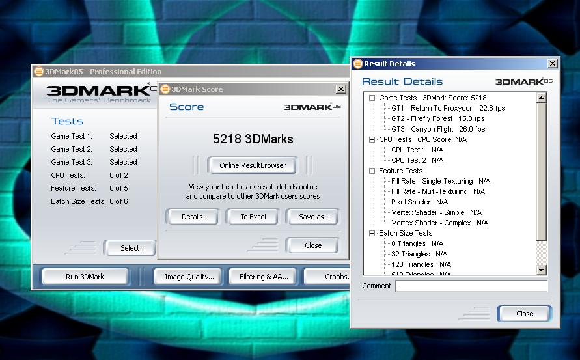This screenshot has height=360, width=580.
Task: Close Result Details window using title X
Action: (x=552, y=64)
